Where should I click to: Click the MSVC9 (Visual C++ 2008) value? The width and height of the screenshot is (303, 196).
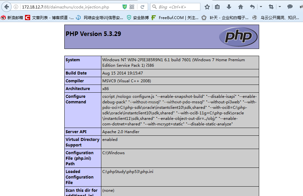coord(127,81)
